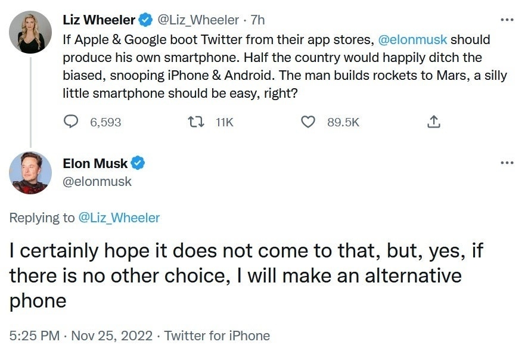528x354 pixels.
Task: Click the Elon Musk display name
Action: coord(96,163)
